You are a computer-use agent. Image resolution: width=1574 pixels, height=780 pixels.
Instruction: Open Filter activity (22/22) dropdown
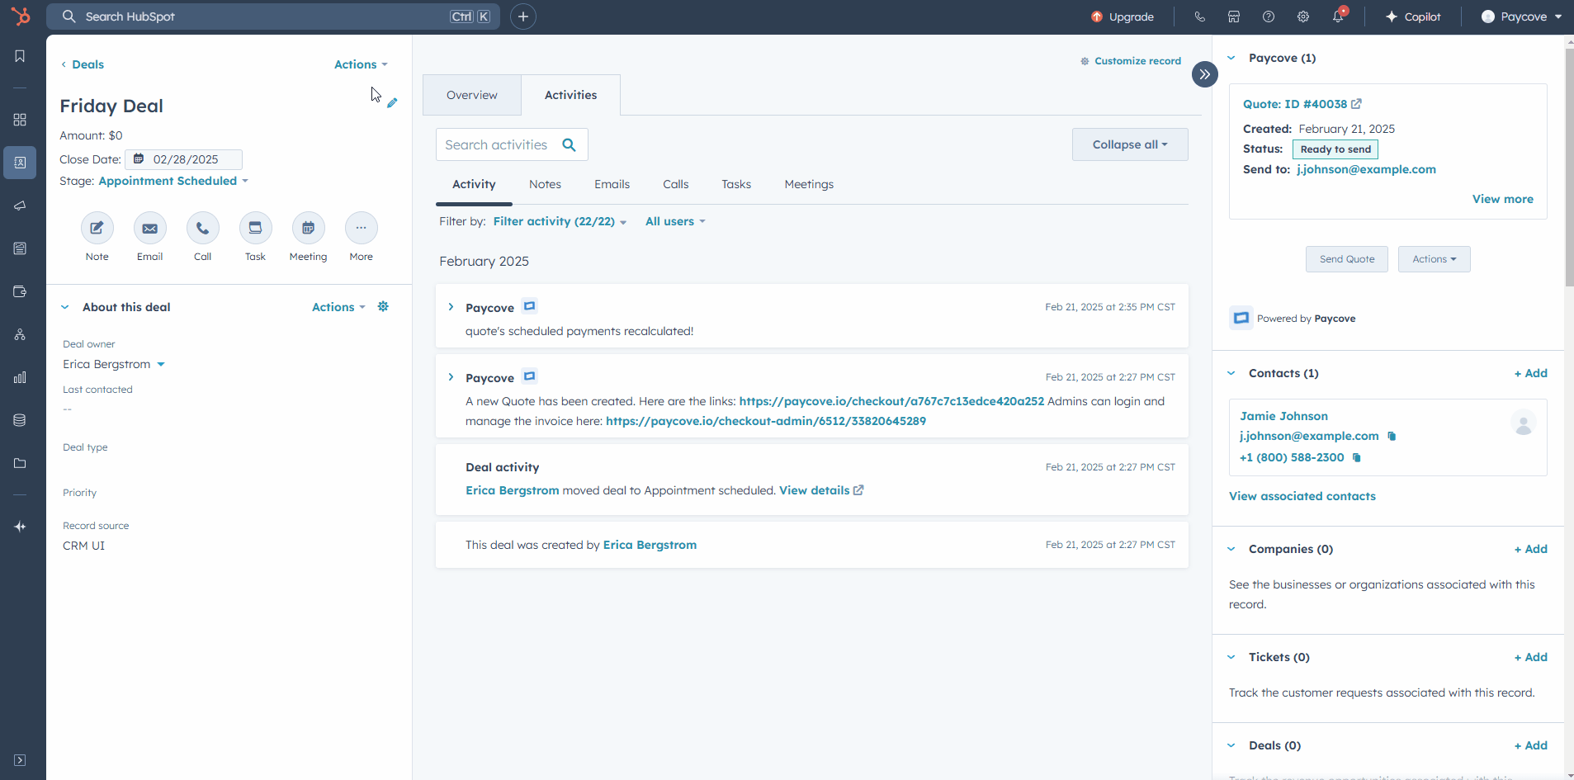click(560, 221)
